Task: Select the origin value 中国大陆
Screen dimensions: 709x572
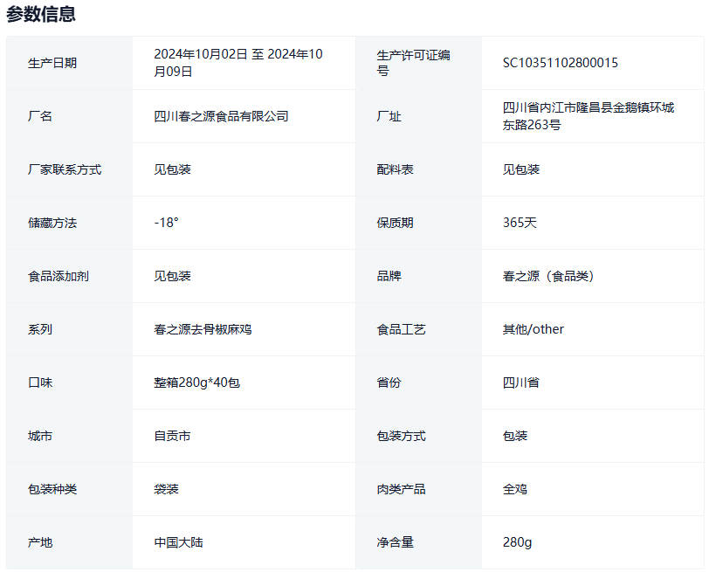Action: (x=178, y=542)
